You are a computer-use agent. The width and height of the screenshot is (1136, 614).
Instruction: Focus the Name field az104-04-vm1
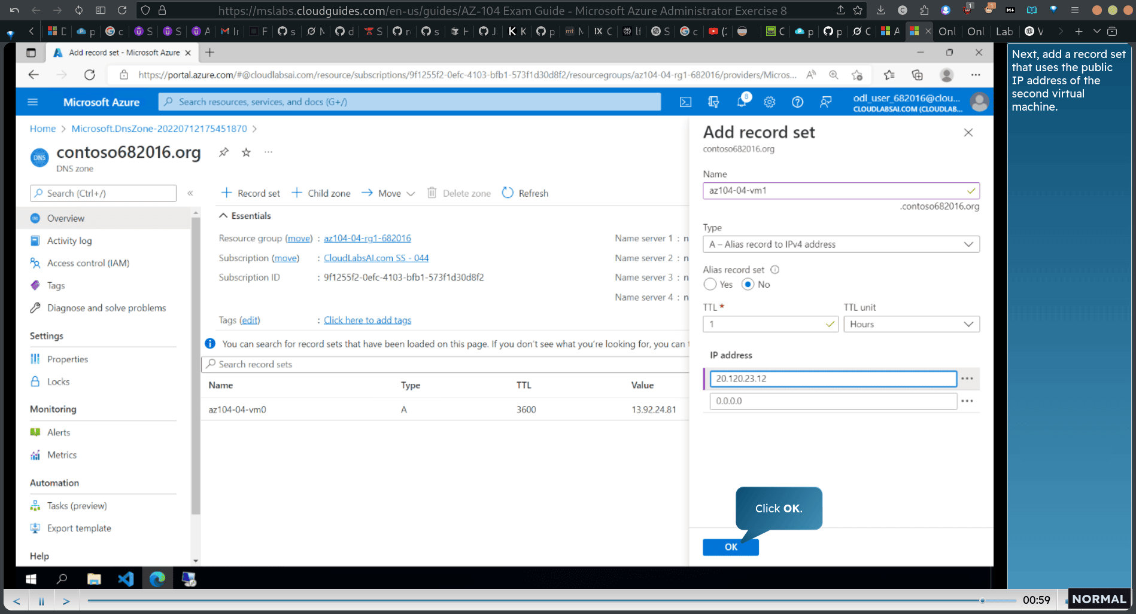tap(841, 191)
